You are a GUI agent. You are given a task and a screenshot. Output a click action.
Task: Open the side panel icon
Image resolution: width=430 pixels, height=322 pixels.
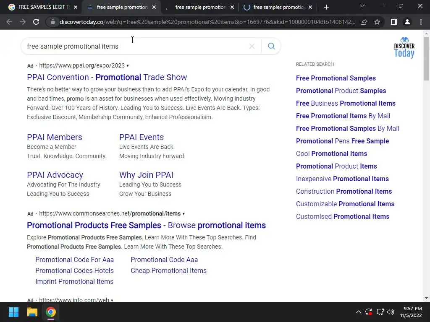click(394, 22)
